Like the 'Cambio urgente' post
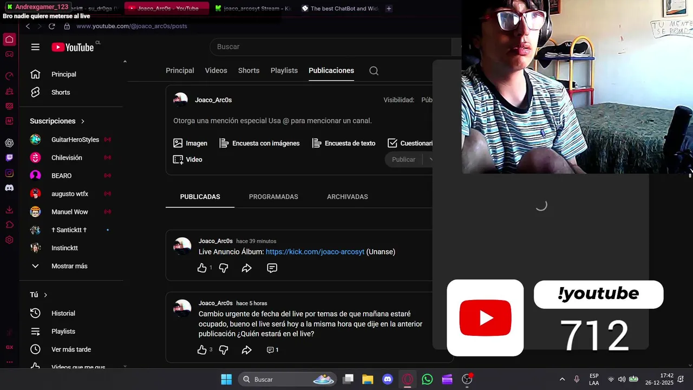 pos(202,350)
